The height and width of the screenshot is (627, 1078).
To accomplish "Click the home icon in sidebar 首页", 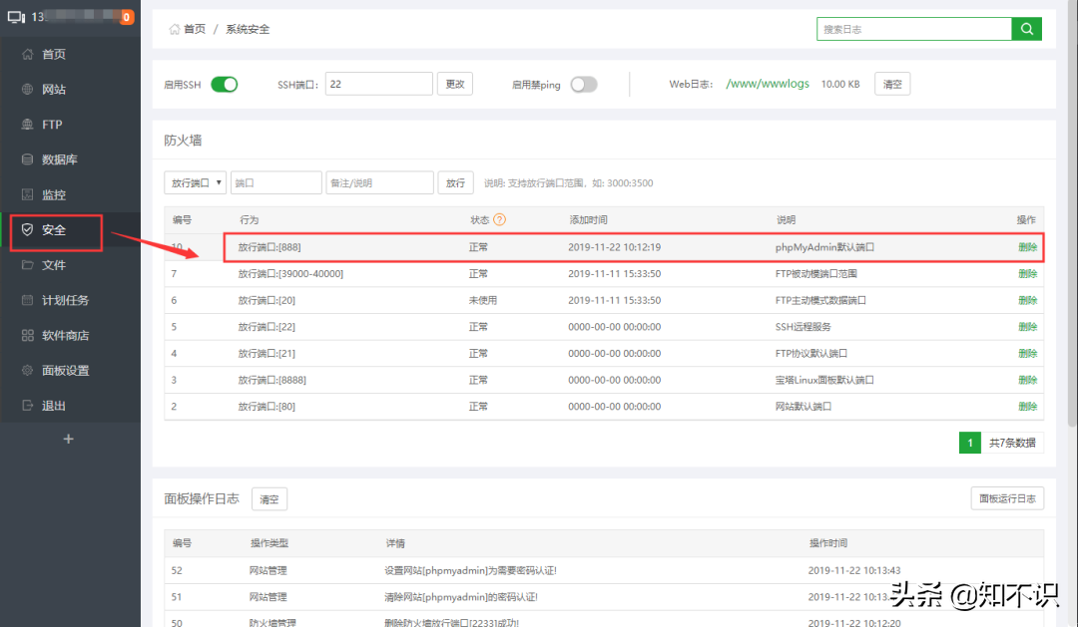I will pos(28,55).
